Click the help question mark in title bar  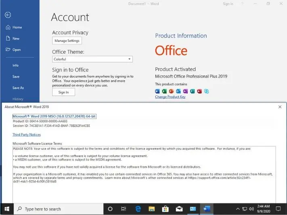[x=242, y=4]
